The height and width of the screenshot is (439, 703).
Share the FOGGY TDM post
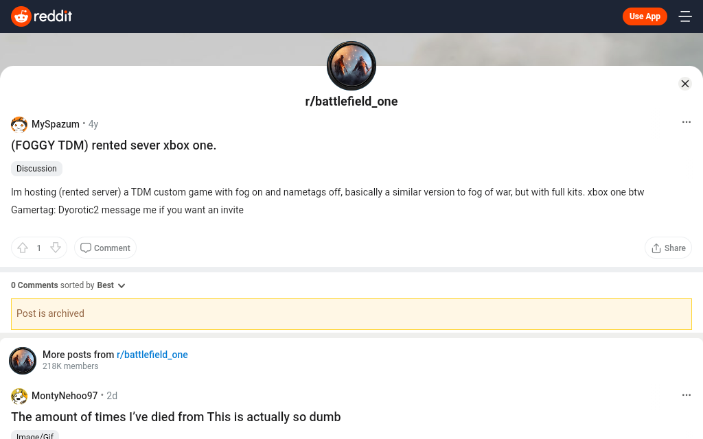[668, 248]
